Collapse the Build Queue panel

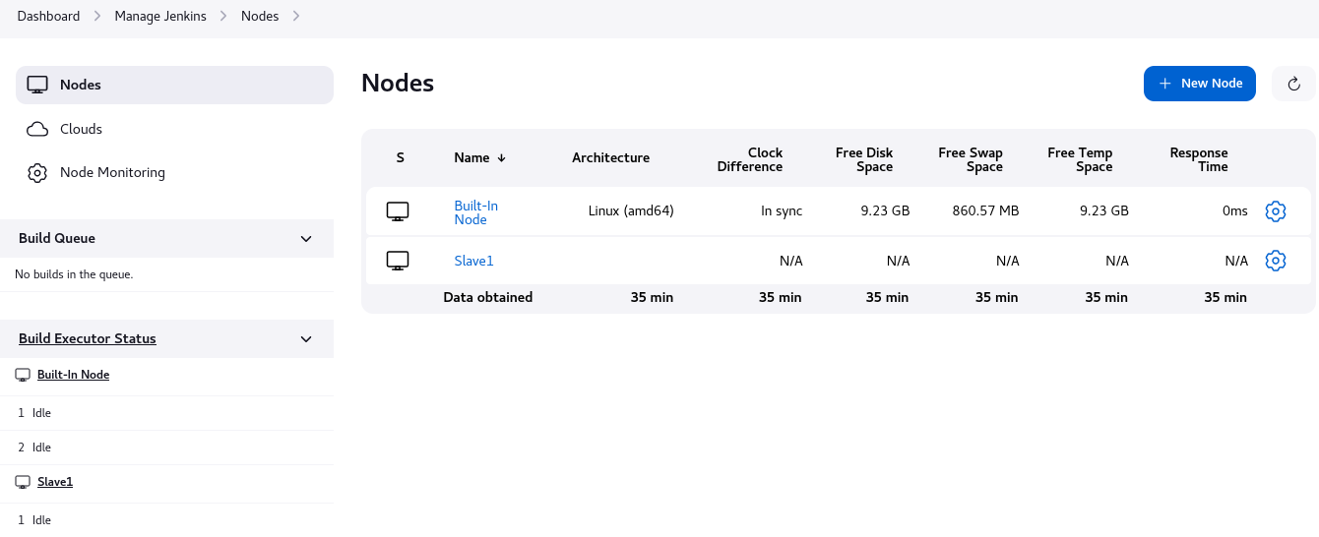tap(306, 239)
